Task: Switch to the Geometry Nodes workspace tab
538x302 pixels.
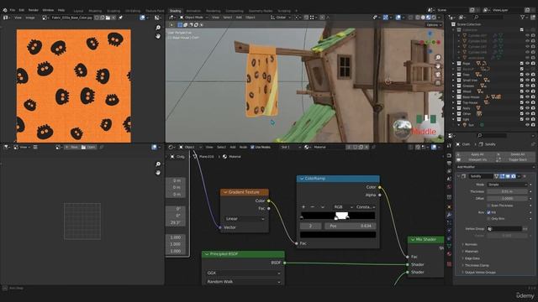Action: click(261, 11)
